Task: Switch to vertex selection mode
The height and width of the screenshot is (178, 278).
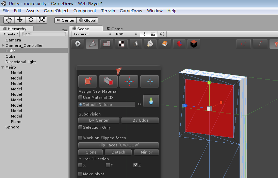Action: coord(244,44)
